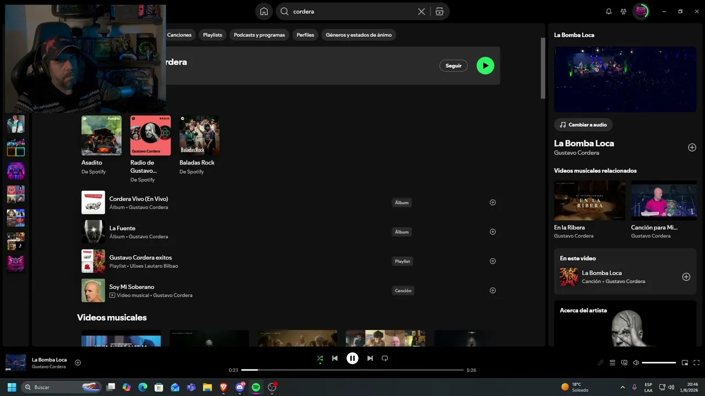Toggle shuffle playback
The width and height of the screenshot is (705, 396).
click(x=320, y=358)
